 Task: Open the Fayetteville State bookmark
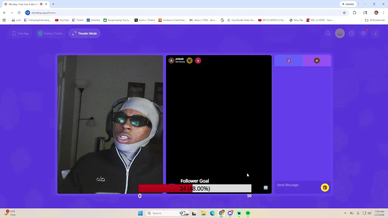(241, 20)
